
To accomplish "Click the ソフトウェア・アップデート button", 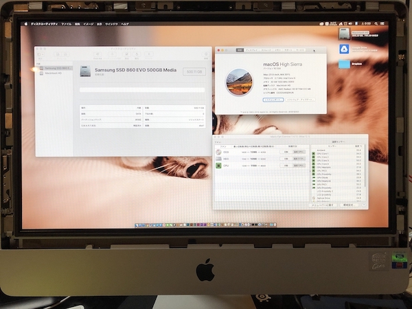I will [x=300, y=100].
